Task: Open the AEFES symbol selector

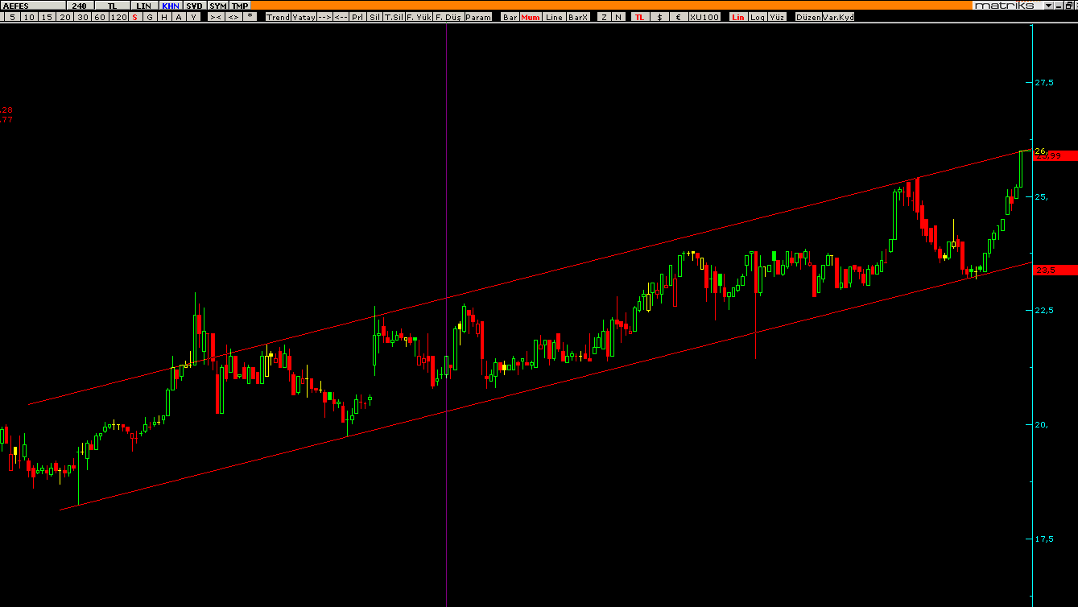Action: tap(32, 6)
